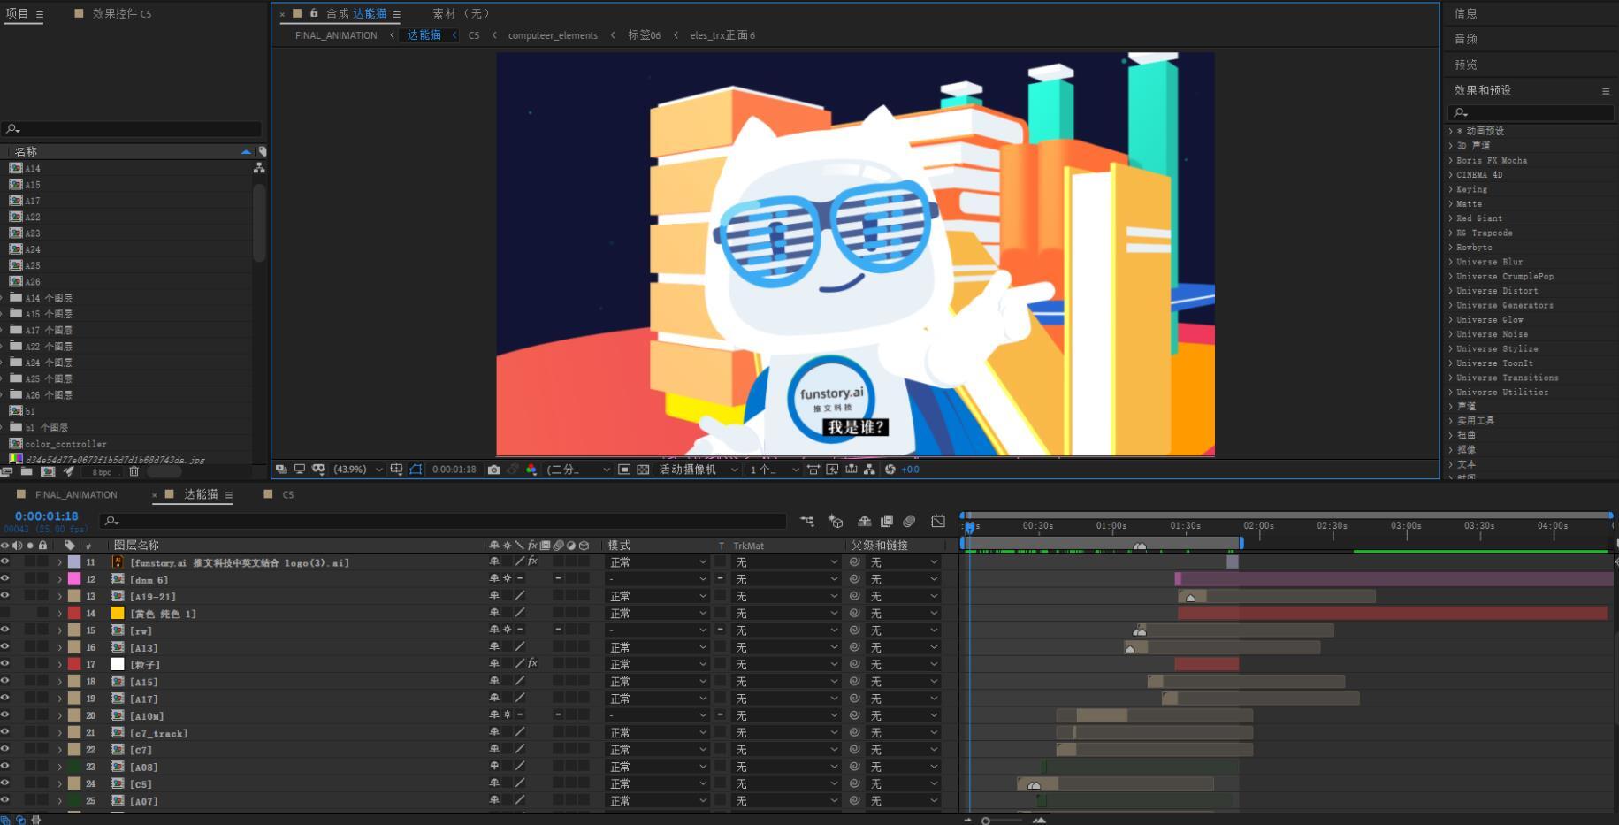The image size is (1619, 825).
Task: Open the show channel RGB color icon
Action: 531,470
